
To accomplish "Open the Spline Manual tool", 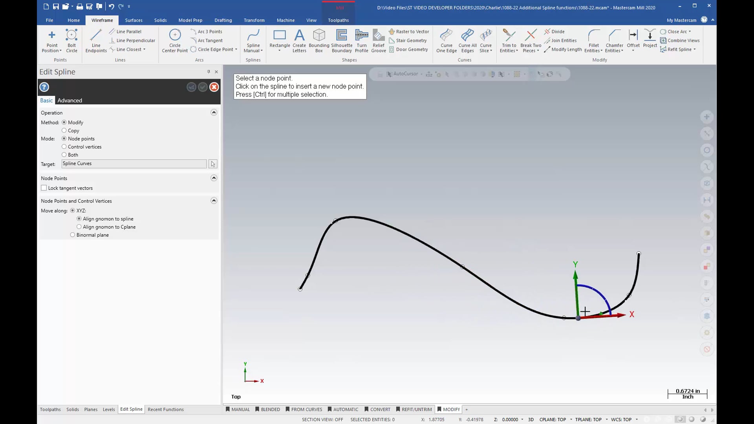I will coord(253,40).
